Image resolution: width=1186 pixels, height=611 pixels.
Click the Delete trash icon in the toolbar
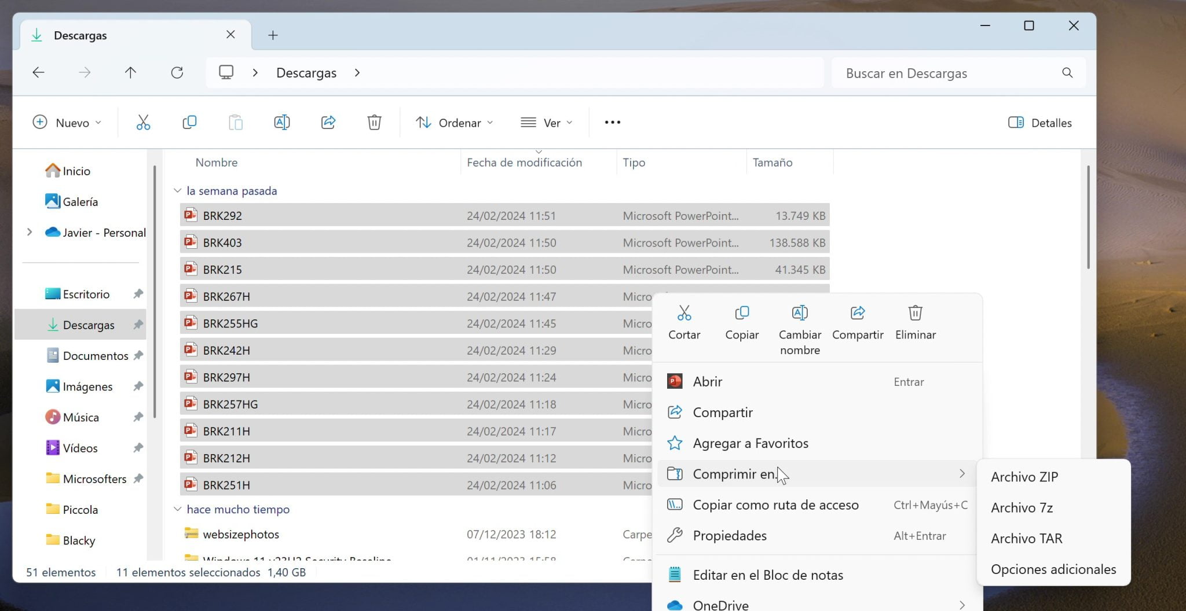pos(374,122)
